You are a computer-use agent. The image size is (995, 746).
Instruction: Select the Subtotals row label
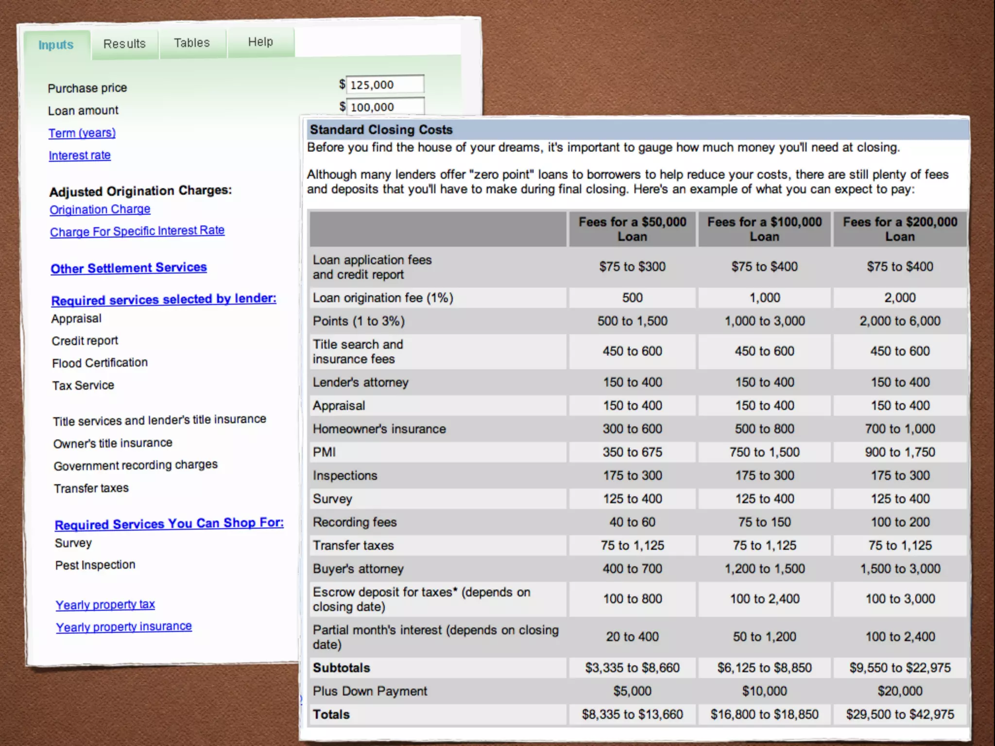coord(342,668)
